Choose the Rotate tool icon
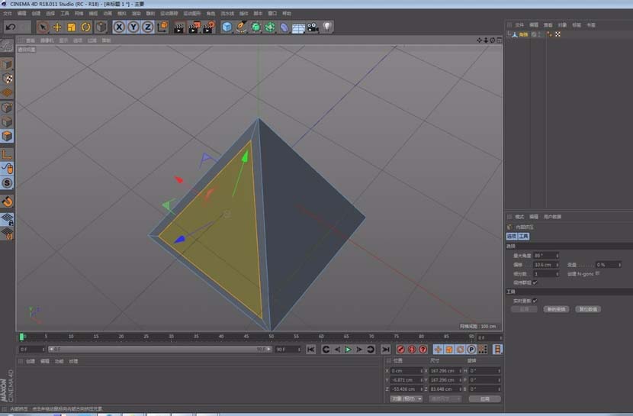This screenshot has width=633, height=416. (85, 27)
